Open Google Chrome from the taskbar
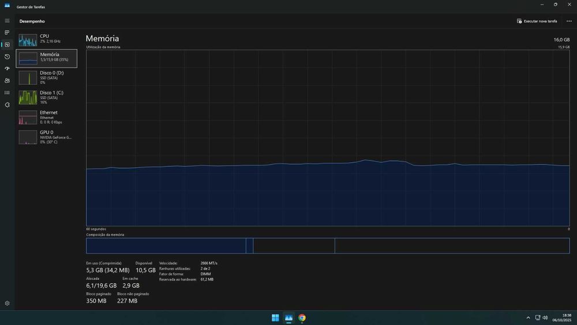Viewport: 577px width, 325px height. pyautogui.click(x=302, y=317)
